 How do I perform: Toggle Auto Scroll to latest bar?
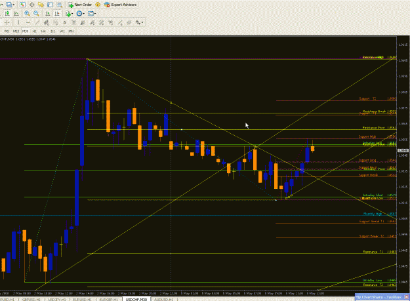point(48,14)
